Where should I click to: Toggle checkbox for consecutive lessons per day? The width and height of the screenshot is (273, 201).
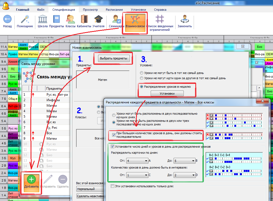coord(114,134)
